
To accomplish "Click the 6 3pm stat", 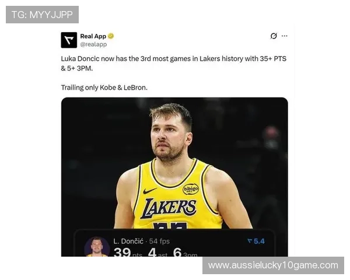I will 185,252.
